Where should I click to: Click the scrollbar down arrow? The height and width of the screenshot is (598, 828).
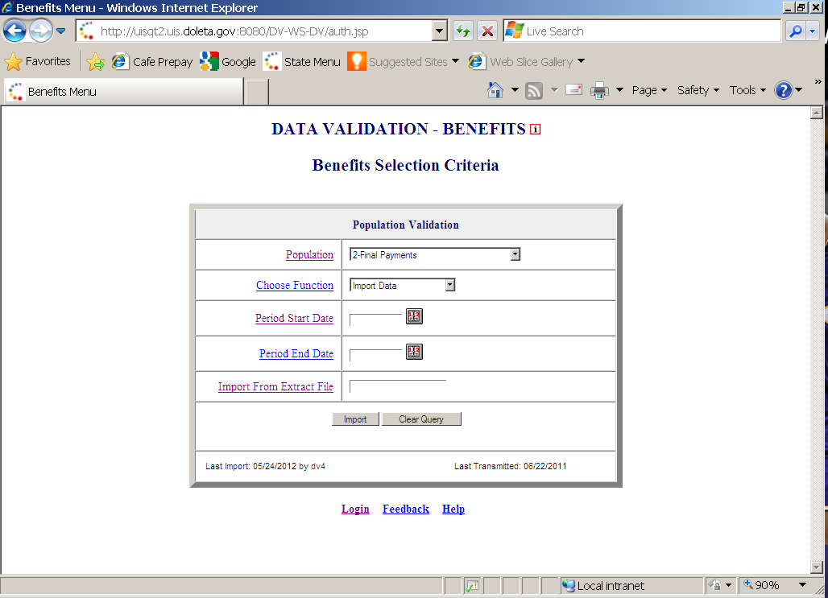point(817,567)
